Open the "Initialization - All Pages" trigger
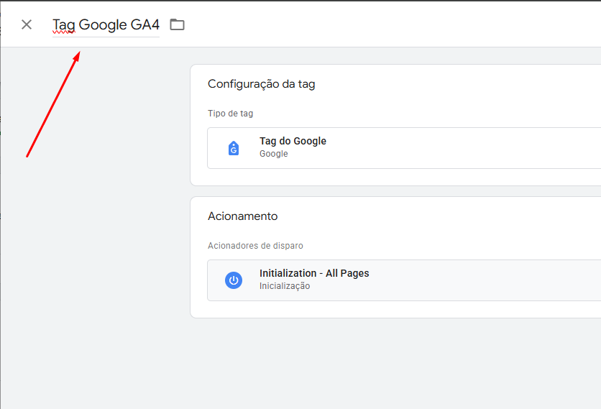The image size is (601, 409). pyautogui.click(x=404, y=280)
